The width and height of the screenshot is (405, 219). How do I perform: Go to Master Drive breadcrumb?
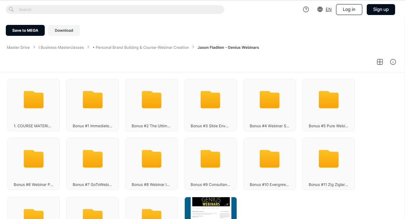18,47
